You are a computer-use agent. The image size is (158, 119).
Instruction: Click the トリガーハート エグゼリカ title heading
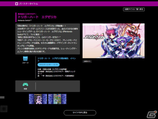(x=37, y=17)
